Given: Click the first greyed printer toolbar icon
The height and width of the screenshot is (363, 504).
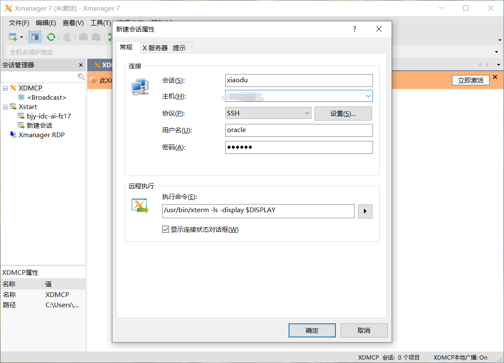Looking at the screenshot, I should point(83,37).
